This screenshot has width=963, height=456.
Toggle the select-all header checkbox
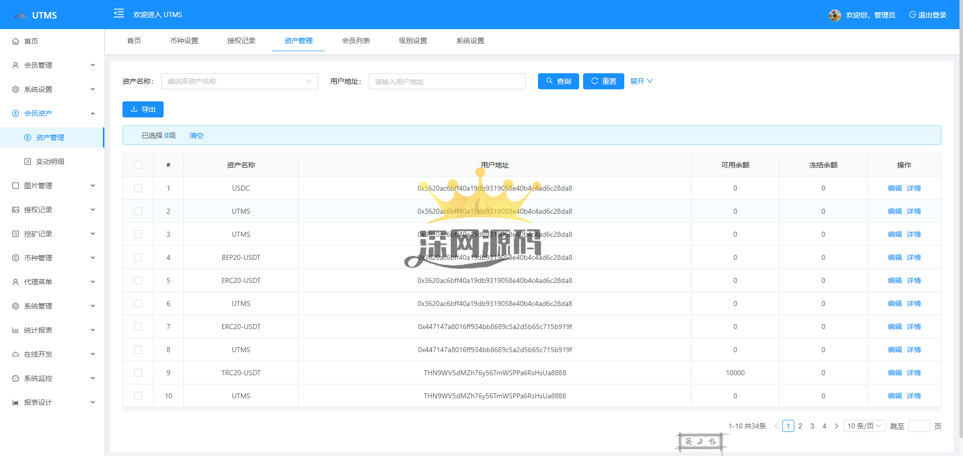coord(138,165)
